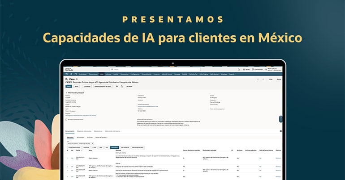Open the Informes navigation menu
The height and width of the screenshot is (180, 345).
108,74
